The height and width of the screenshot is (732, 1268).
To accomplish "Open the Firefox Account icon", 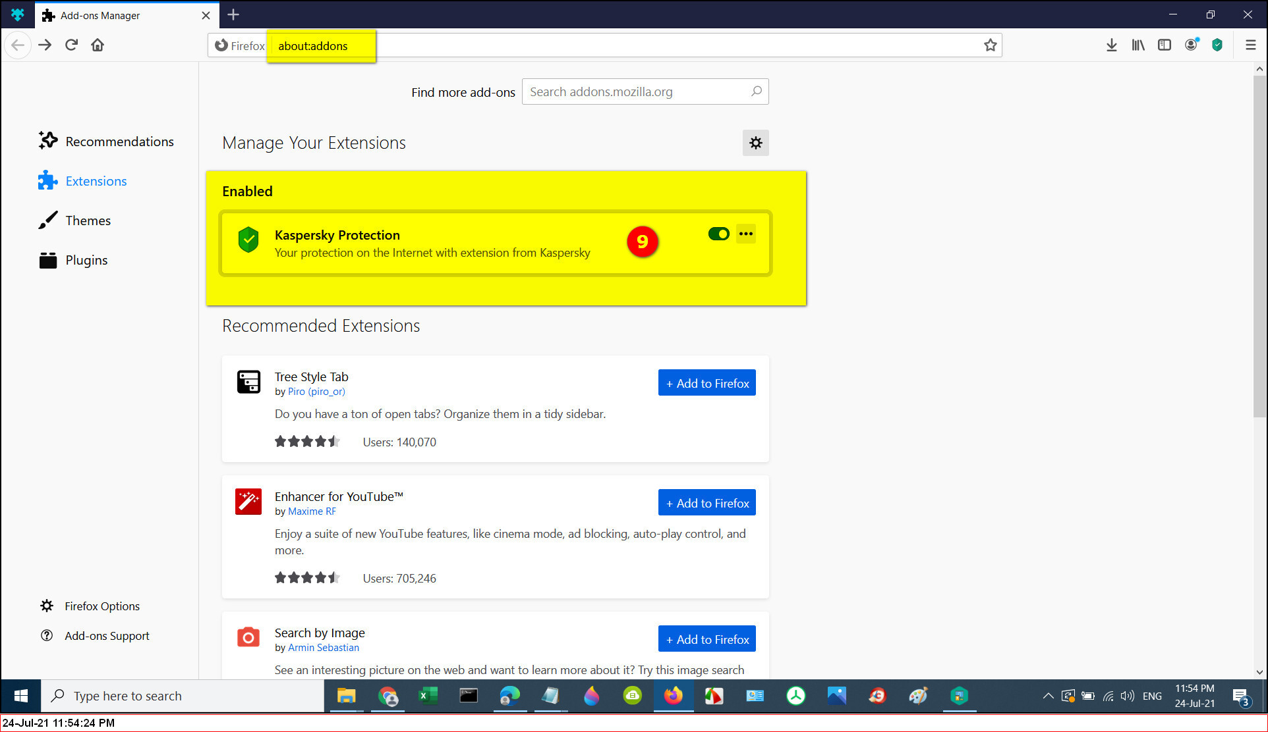I will pyautogui.click(x=1191, y=45).
